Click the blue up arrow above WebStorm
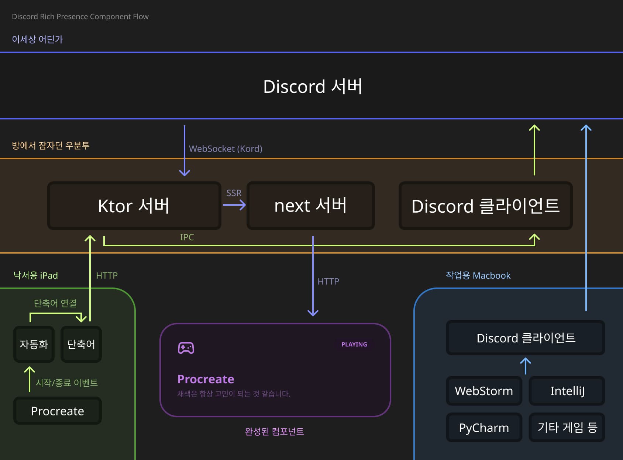 tap(526, 366)
